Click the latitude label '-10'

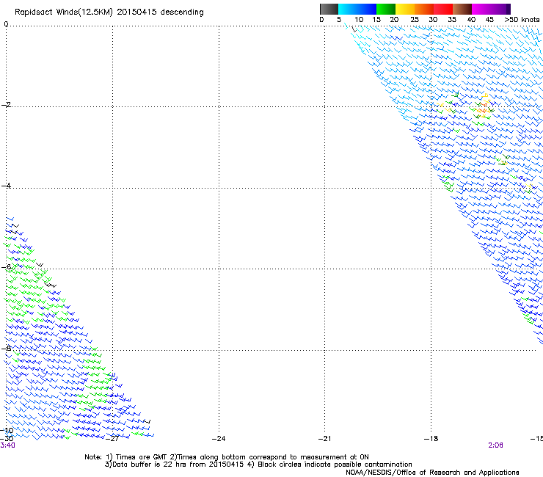pos(7,431)
